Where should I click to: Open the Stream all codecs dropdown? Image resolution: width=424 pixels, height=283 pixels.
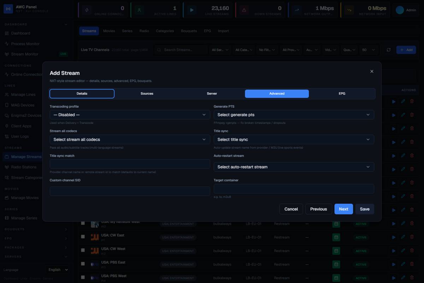coord(130,139)
